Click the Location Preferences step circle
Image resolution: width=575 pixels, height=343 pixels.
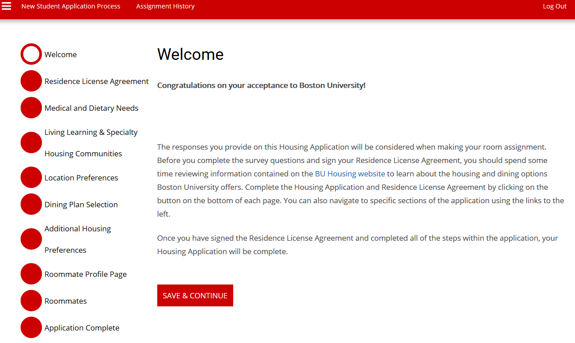point(31,177)
